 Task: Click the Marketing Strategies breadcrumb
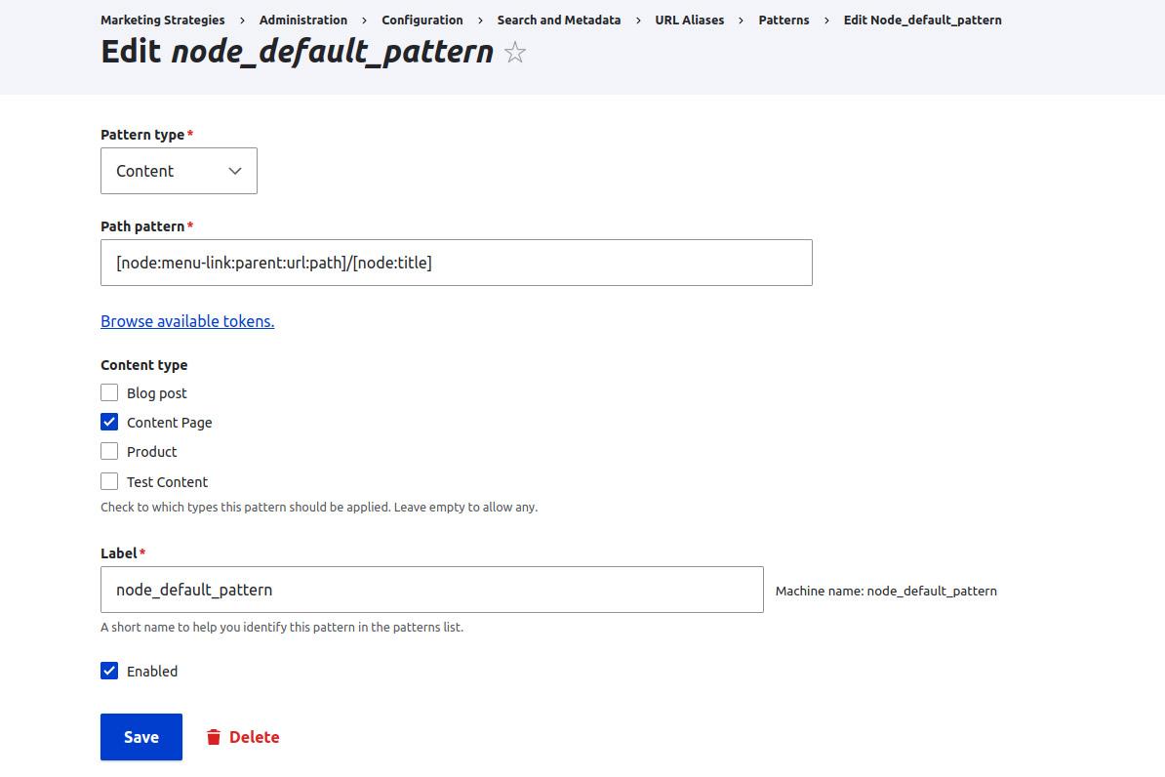pyautogui.click(x=163, y=20)
